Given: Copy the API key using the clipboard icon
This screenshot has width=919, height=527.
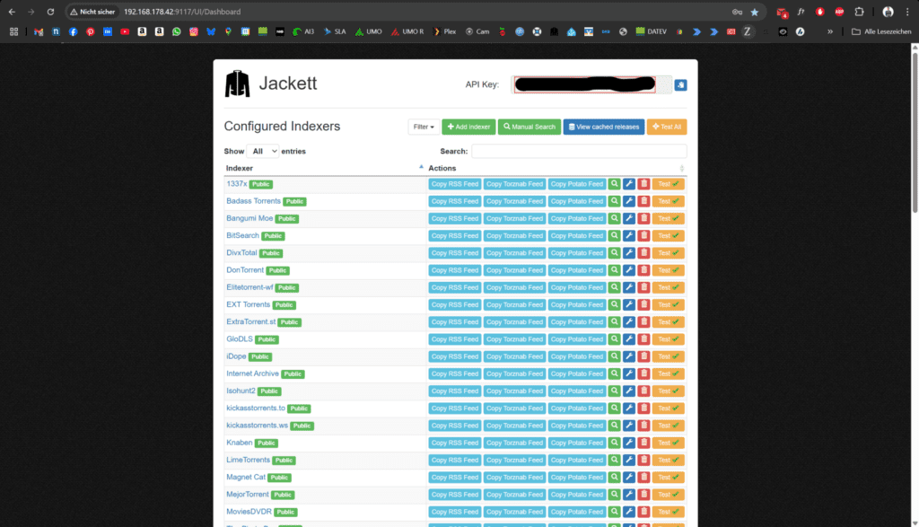Looking at the screenshot, I should click(680, 85).
